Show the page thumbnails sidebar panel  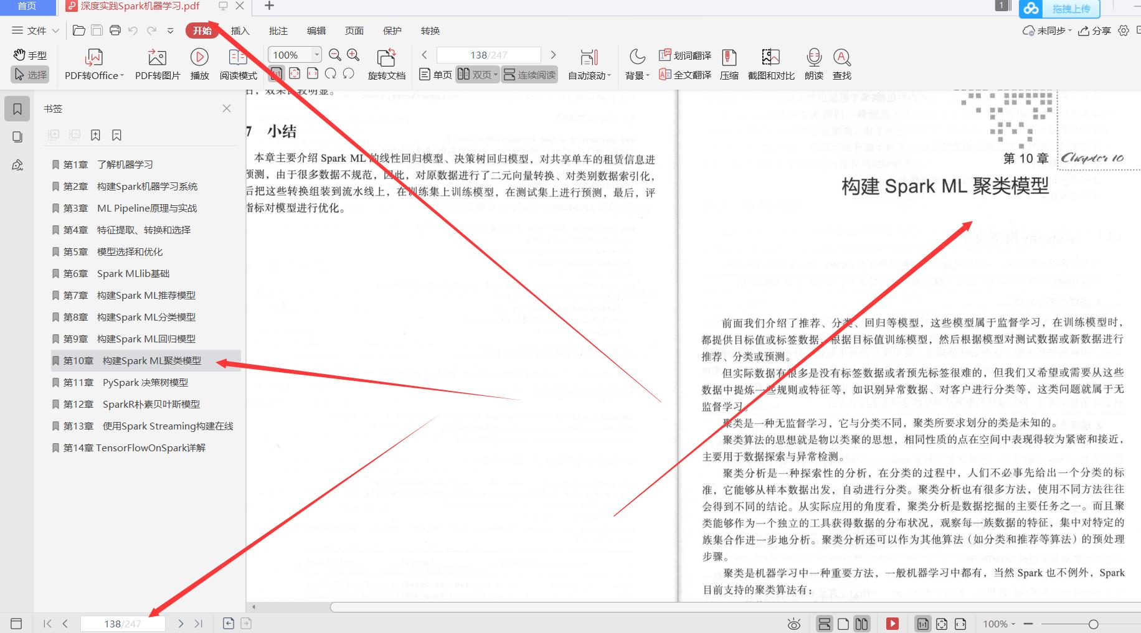(17, 137)
